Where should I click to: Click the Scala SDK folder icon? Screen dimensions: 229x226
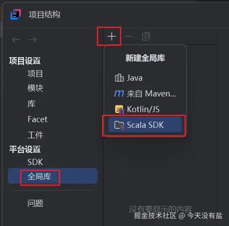pyautogui.click(x=120, y=125)
